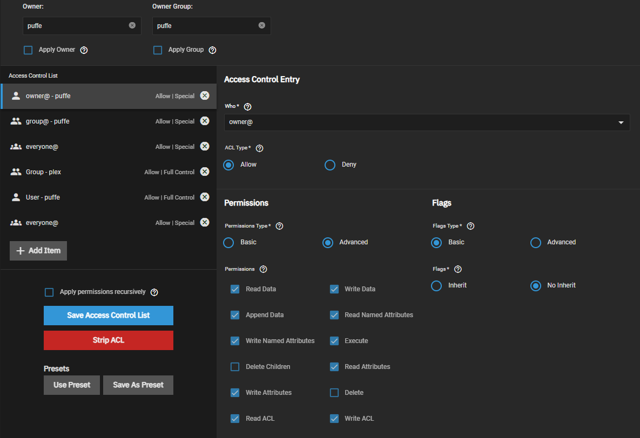Viewport: 640px width, 438px height.
Task: Remove the group@ - puffe ACL entry
Action: point(205,121)
